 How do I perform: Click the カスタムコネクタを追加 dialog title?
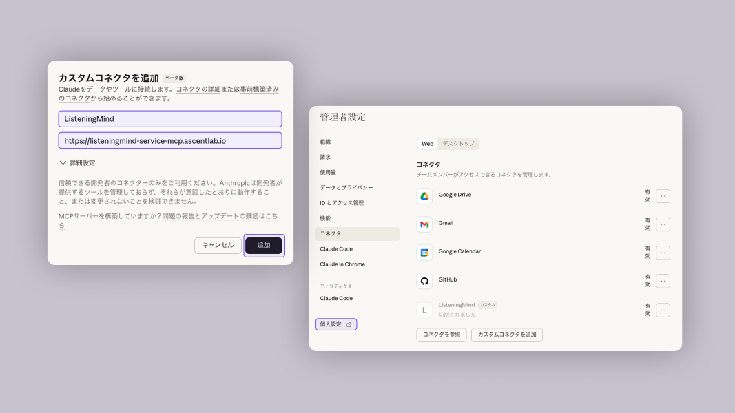click(x=109, y=78)
